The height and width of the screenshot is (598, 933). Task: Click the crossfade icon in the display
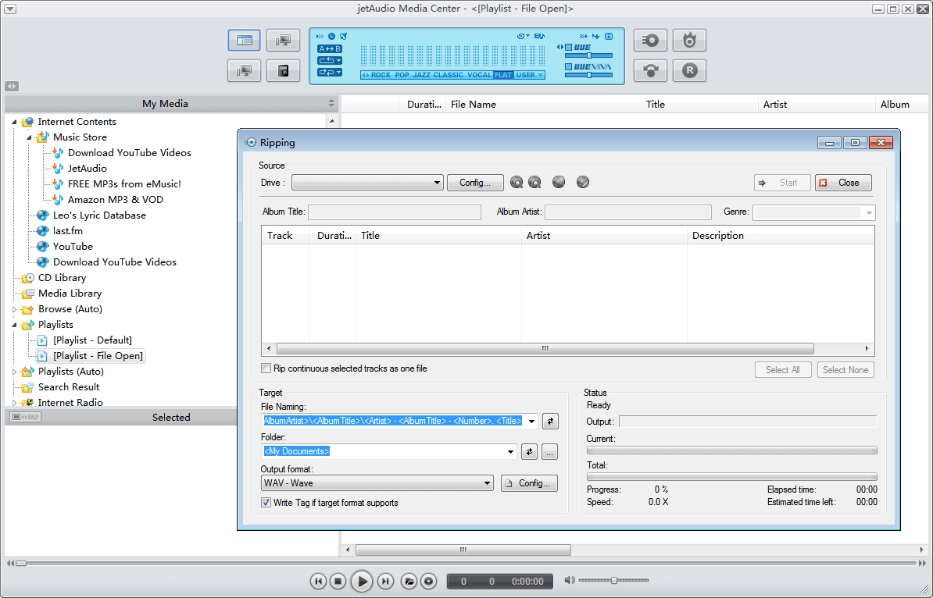point(583,36)
